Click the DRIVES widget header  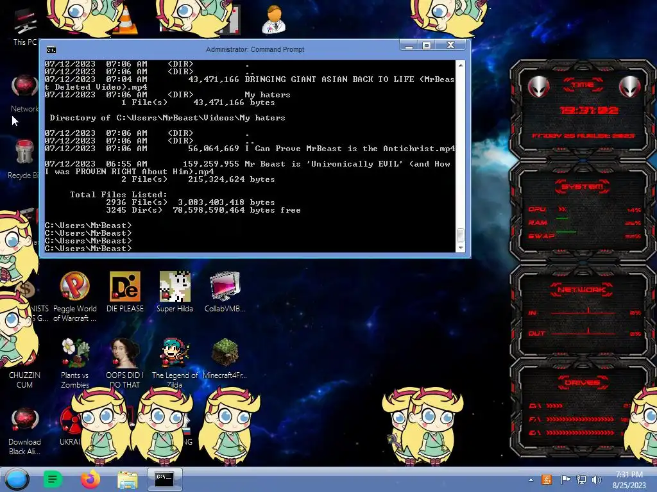(x=583, y=382)
